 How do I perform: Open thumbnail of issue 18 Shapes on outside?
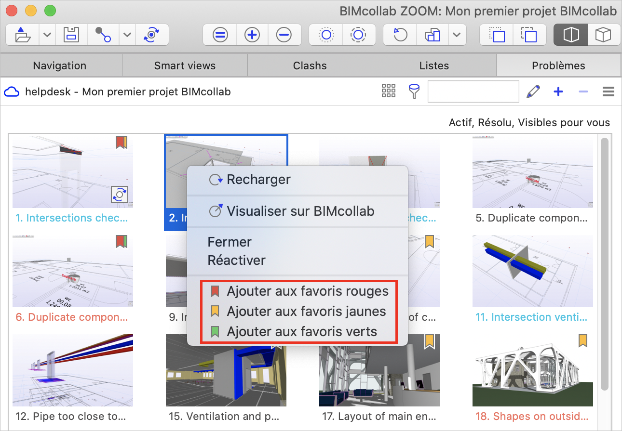tap(533, 370)
